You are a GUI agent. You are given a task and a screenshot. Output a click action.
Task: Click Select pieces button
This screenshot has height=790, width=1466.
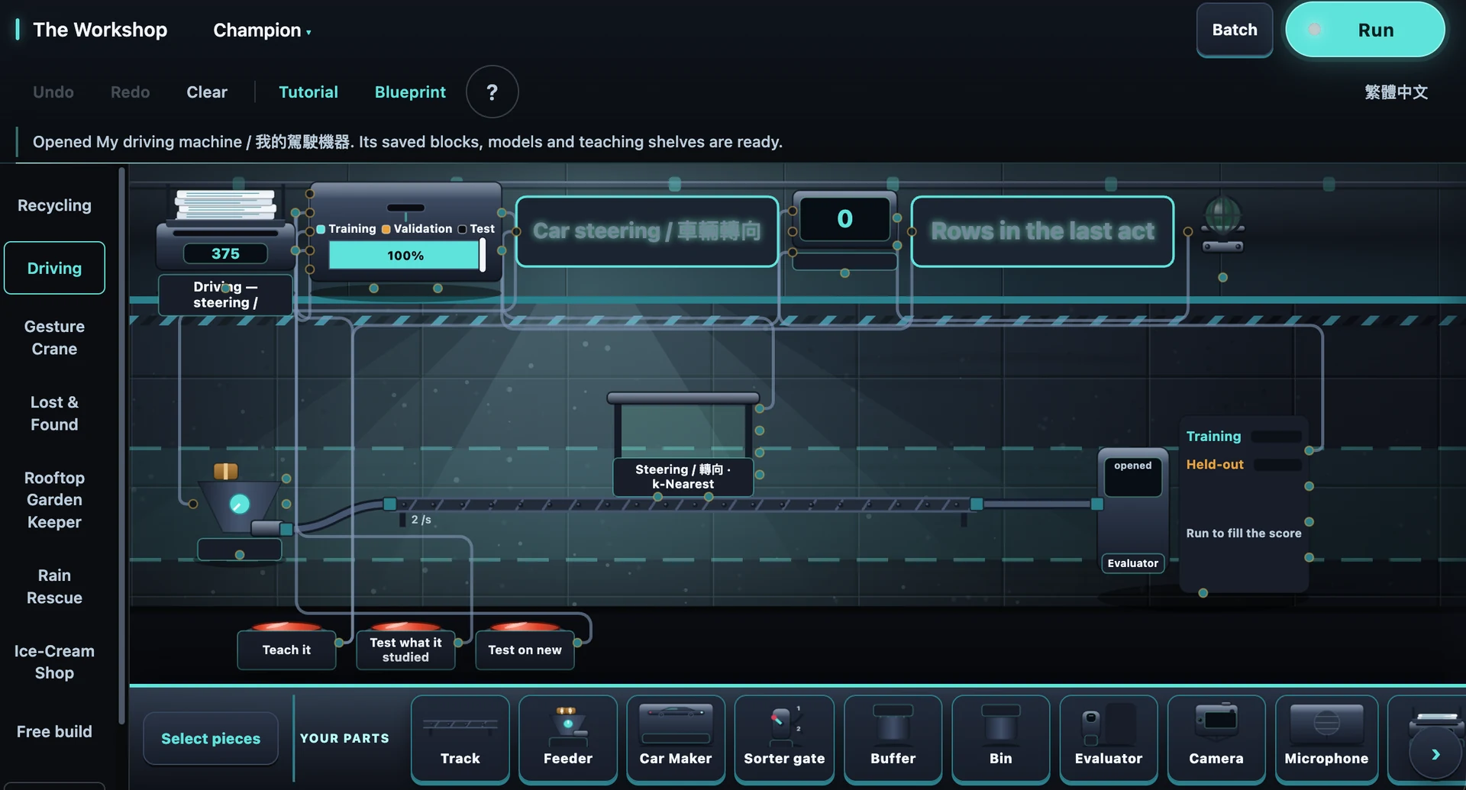click(x=211, y=738)
